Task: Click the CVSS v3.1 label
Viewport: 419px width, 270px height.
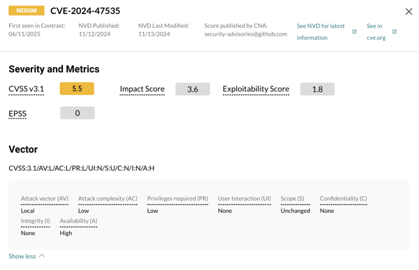Action: click(27, 89)
